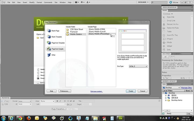
Task: Select All view in CSS Styles
Action: point(165,57)
